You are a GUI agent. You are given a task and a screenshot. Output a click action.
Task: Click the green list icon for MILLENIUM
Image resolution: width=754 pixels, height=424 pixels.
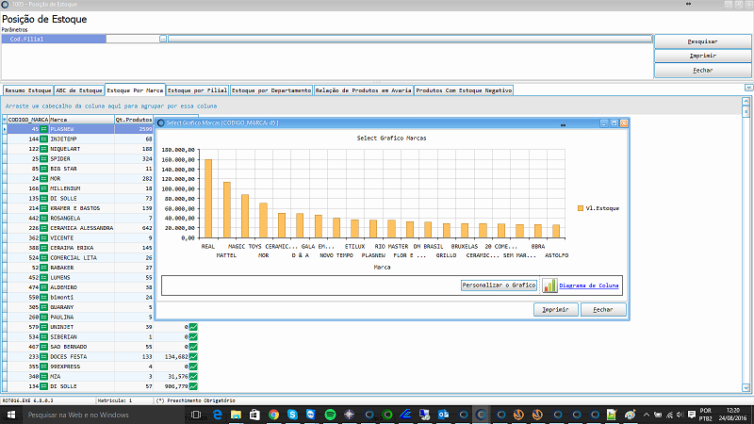click(x=43, y=188)
